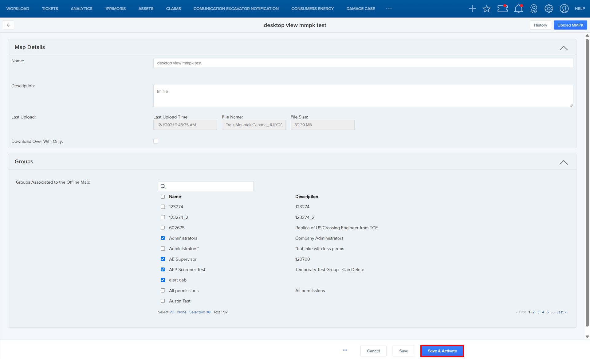Open the DAMAGE CASE menu
Viewport: 590px width, 359px height.
pos(360,9)
